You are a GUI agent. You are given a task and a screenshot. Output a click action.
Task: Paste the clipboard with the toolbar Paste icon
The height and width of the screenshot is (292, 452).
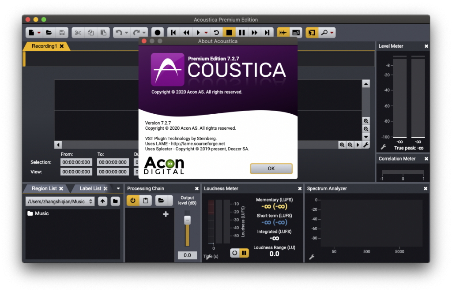pyautogui.click(x=103, y=33)
